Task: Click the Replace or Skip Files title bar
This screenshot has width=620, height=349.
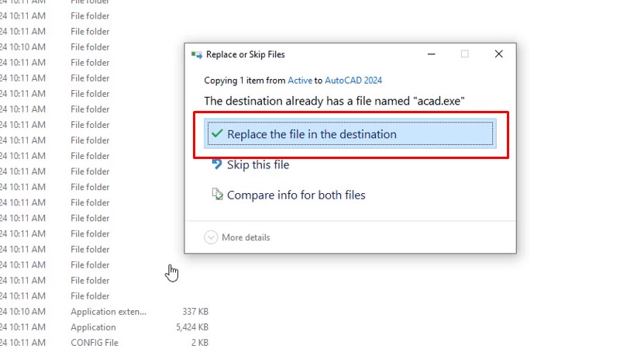Action: [310, 54]
